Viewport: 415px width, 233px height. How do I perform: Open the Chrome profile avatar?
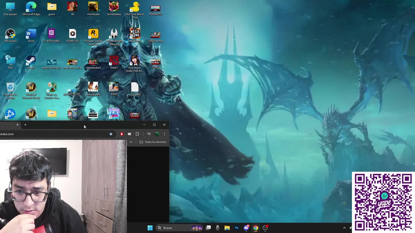point(157,134)
